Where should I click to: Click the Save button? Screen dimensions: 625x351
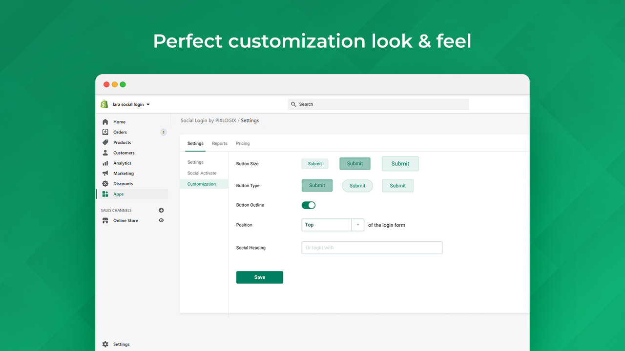(x=259, y=277)
